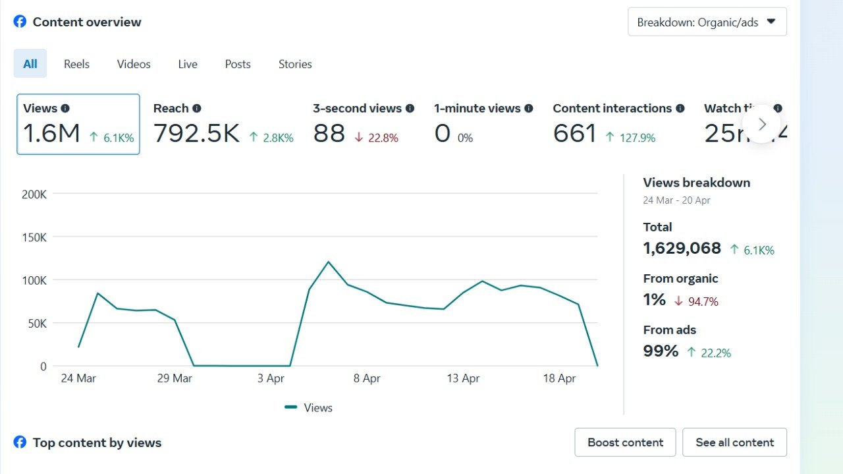Click the Boost content button
This screenshot has width=843, height=474.
point(625,442)
